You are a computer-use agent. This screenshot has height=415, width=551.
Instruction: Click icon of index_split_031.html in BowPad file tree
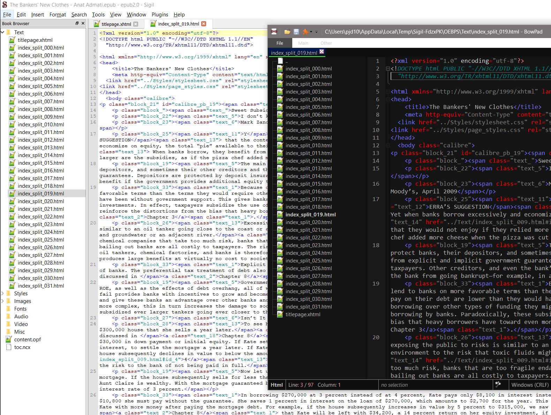pos(280,306)
